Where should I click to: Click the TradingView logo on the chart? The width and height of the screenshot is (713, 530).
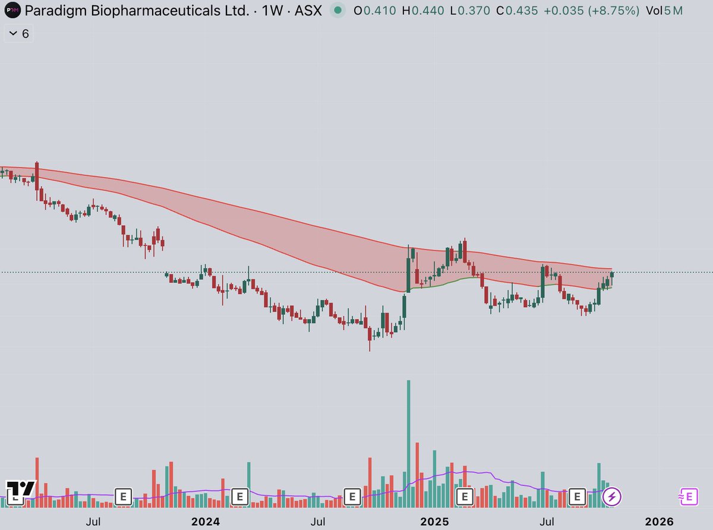click(x=21, y=493)
